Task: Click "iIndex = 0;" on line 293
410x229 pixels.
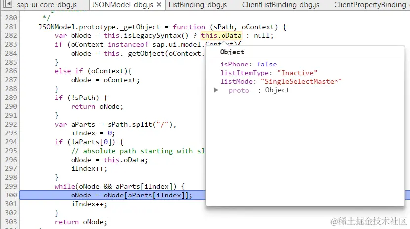Action: click(93, 133)
